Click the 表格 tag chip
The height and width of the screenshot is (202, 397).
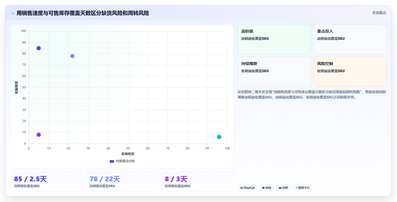(x=267, y=188)
